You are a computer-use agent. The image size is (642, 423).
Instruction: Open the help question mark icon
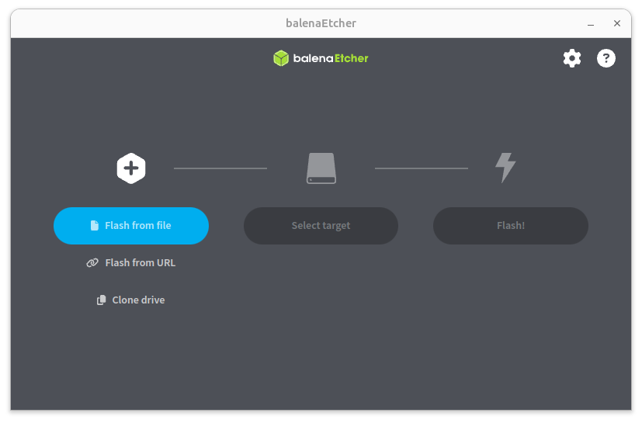tap(606, 58)
